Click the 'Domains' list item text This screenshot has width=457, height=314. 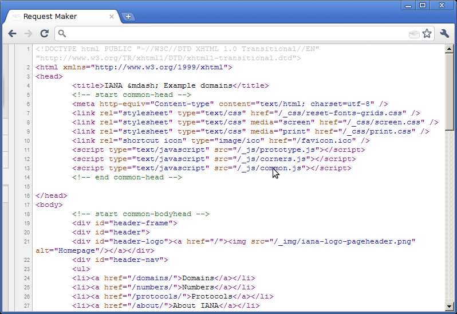point(198,278)
